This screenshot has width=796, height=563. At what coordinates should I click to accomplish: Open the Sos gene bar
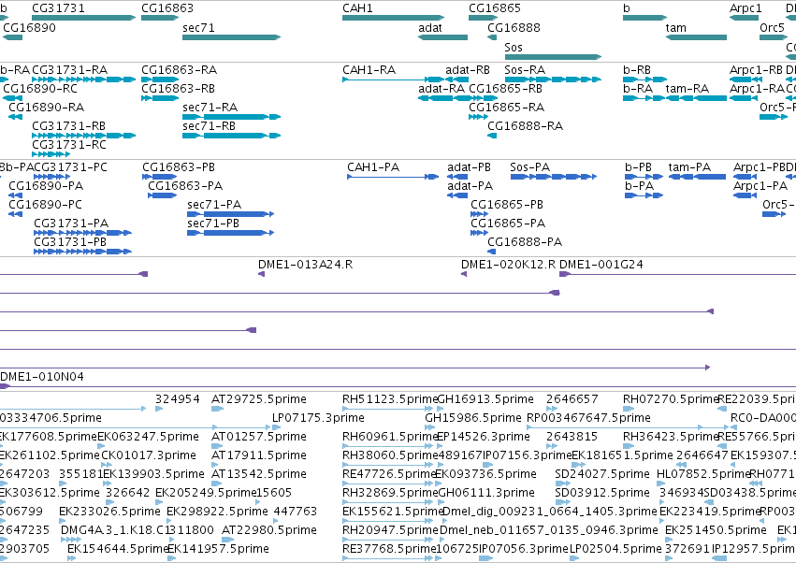554,57
